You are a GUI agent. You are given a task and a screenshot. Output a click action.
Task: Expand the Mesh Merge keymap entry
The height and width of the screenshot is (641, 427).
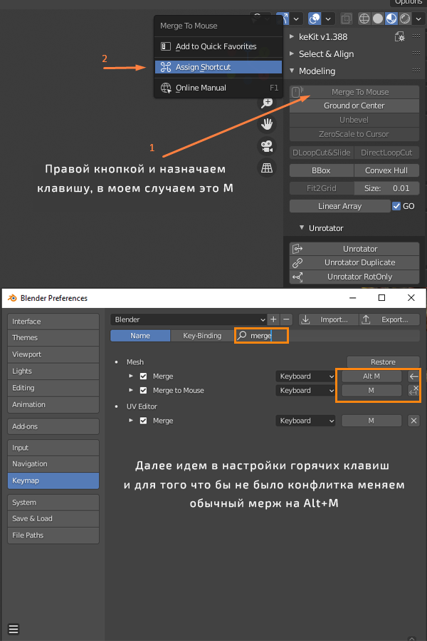tap(131, 376)
